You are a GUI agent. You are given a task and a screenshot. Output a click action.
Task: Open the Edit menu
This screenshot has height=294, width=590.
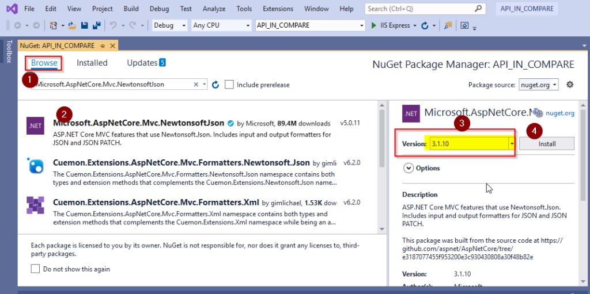(51, 9)
